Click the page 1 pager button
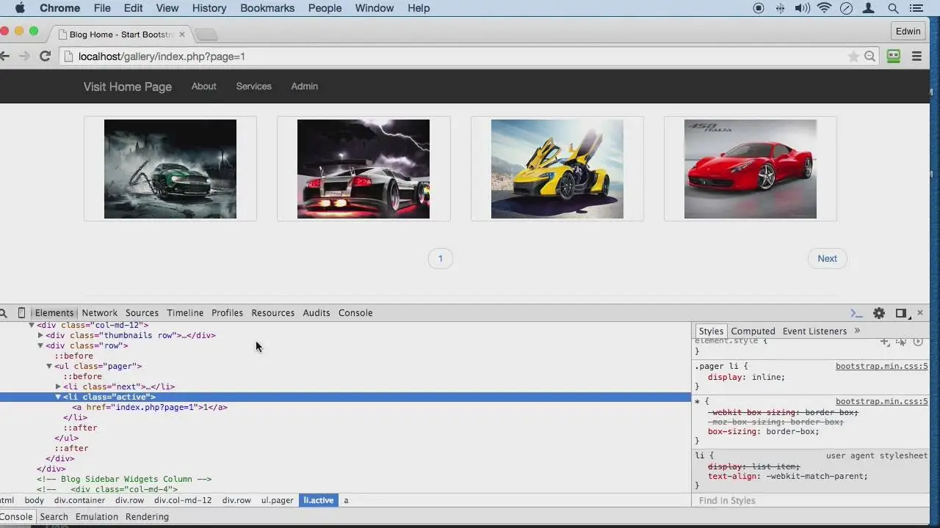The image size is (940, 528). (x=441, y=258)
